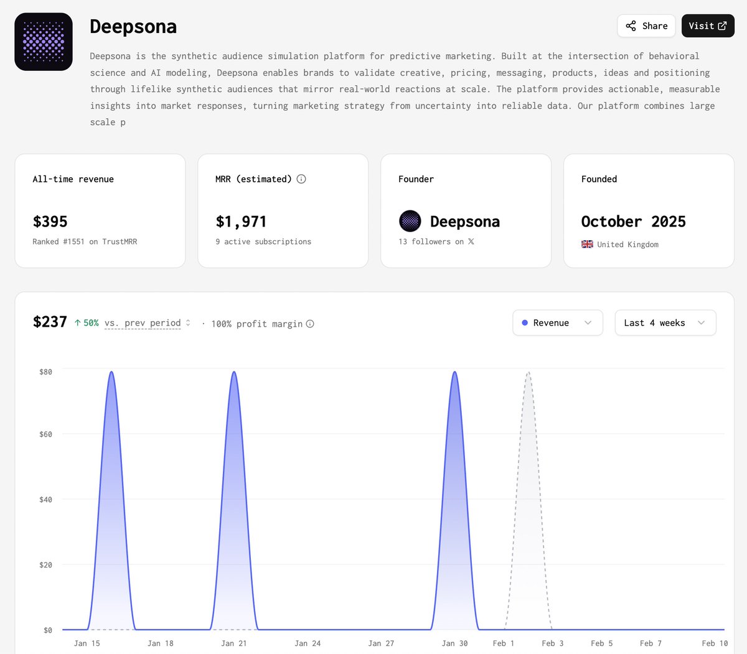
Task: Click the profit margin info icon
Action: (x=310, y=324)
